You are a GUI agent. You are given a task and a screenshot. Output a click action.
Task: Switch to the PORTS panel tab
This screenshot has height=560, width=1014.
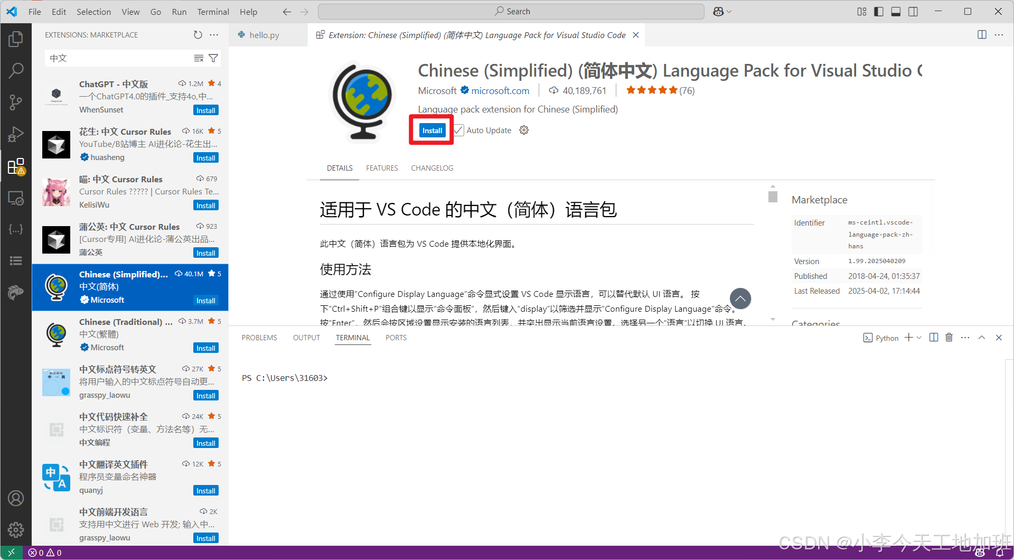pyautogui.click(x=396, y=338)
